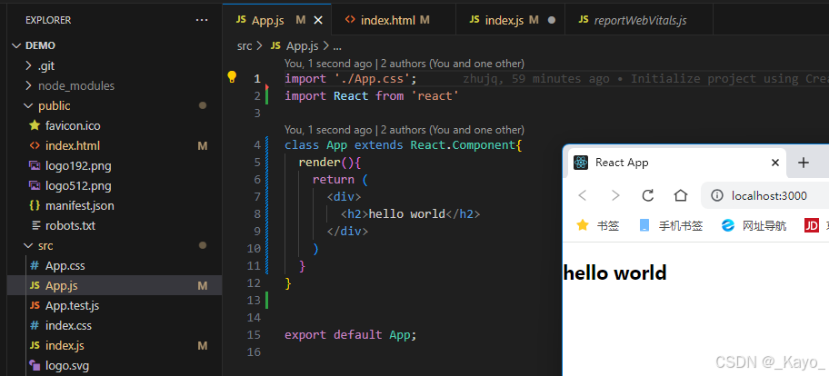Click the star 书签 bookmark icon
Viewport: 829px width, 376px height.
582,225
